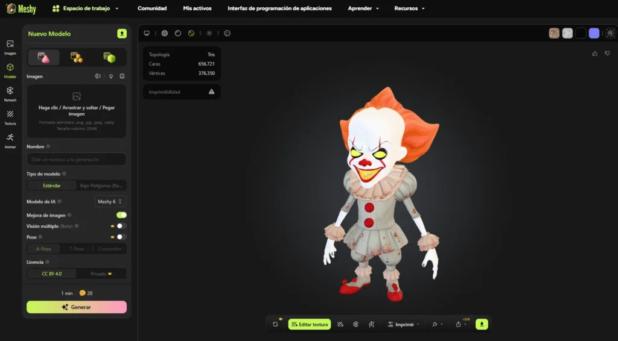The image size is (618, 341).
Task: Open the Remesh tool in the sidebar
Action: pyautogui.click(x=10, y=94)
